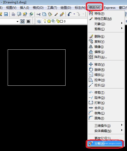Click the My Workspace house icon

click(x=28, y=21)
